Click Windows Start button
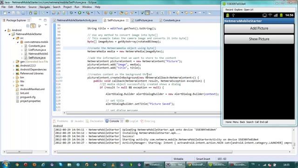The height and width of the screenshot is (168, 298). point(5,164)
